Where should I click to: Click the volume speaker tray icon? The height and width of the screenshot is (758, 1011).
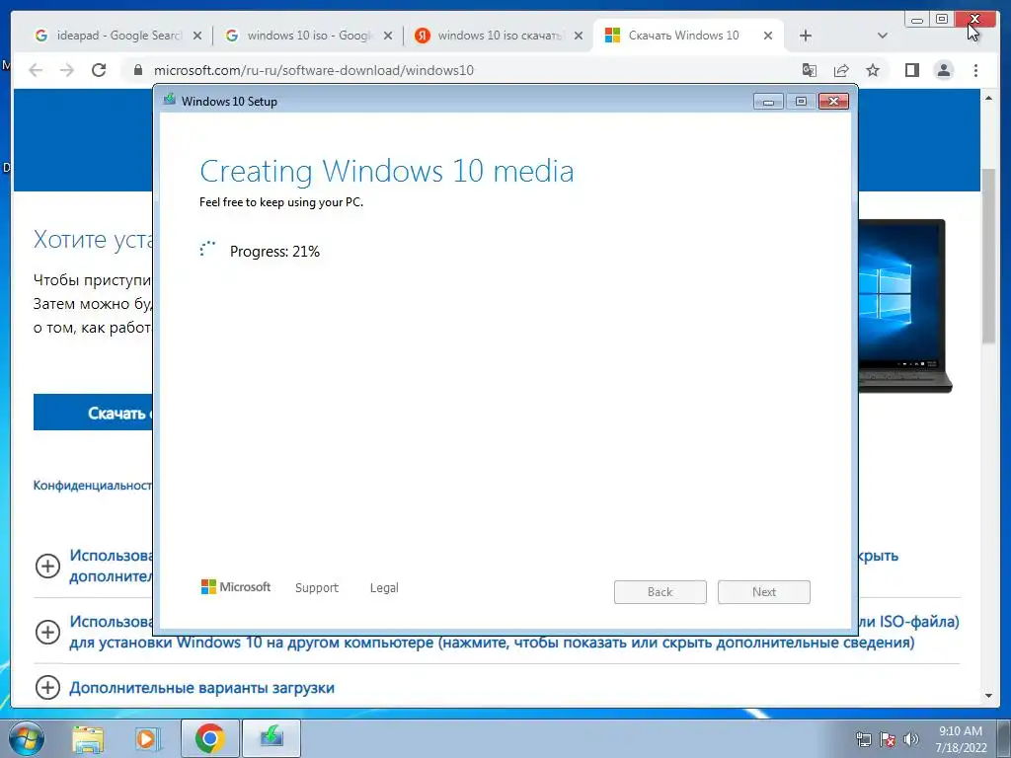point(910,739)
